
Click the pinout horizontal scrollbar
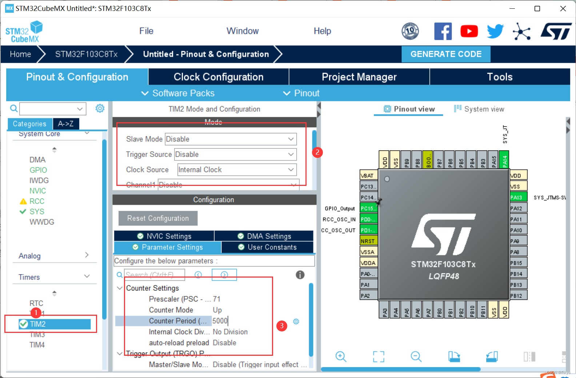tap(400, 369)
